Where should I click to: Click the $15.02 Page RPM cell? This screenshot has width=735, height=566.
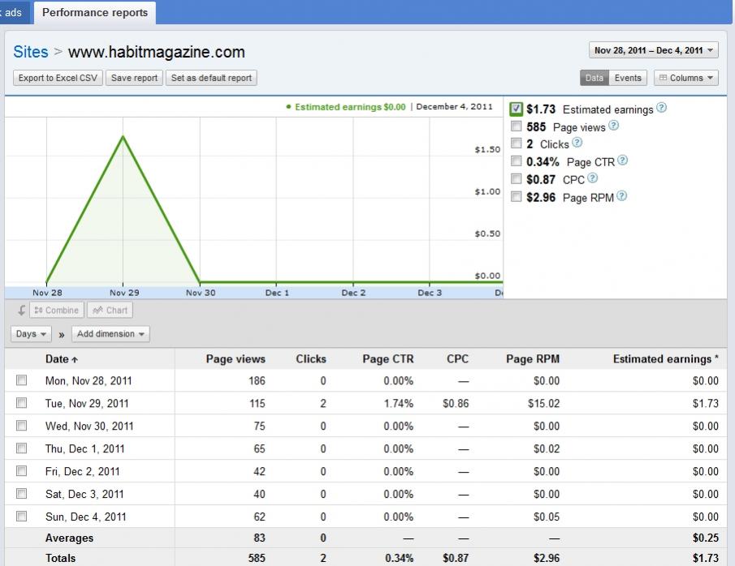pyautogui.click(x=544, y=403)
